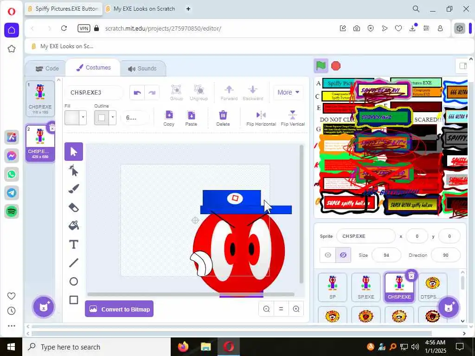Switch to the Sounds tab
The image size is (475, 356).
coord(143,69)
